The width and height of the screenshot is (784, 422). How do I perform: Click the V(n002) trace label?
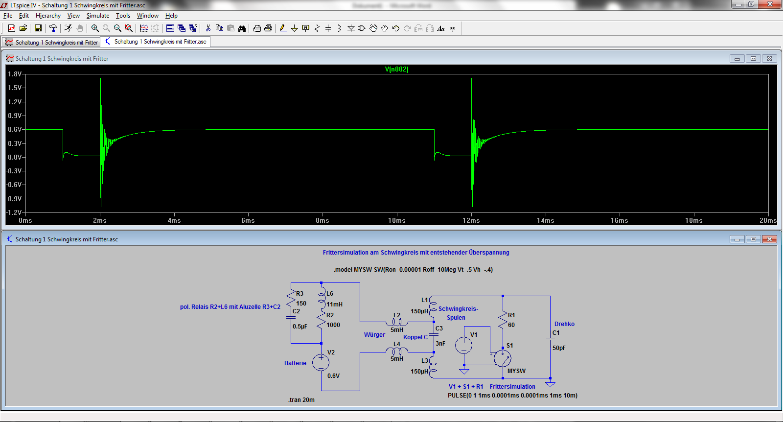pyautogui.click(x=396, y=70)
